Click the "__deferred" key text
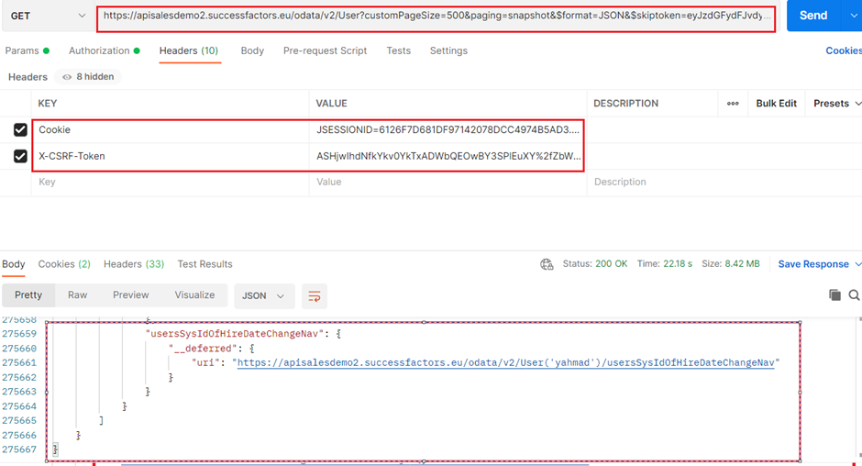The image size is (862, 466). (203, 349)
